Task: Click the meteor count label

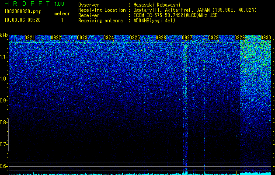Action: click(62, 14)
